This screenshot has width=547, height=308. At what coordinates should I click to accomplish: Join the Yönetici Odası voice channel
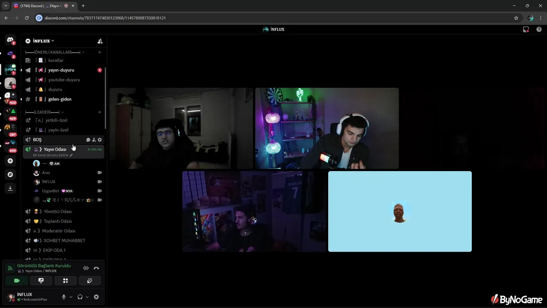pos(63,212)
